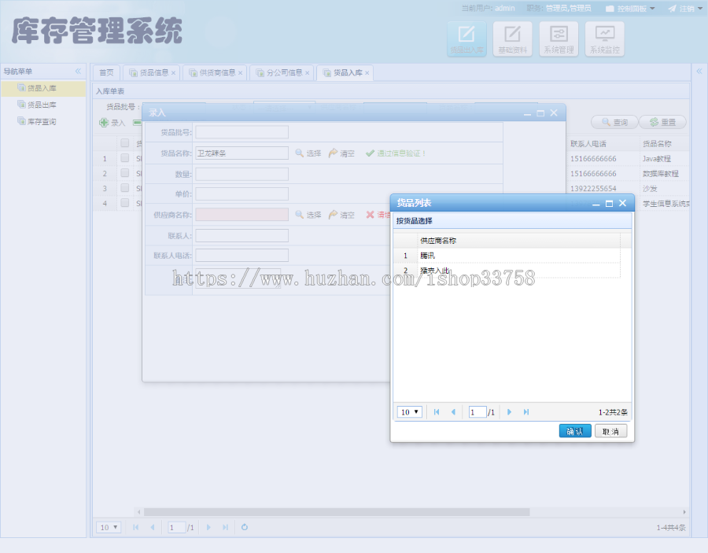Click the 系统管理 toolbar icon
Viewport: 708px width, 553px height.
(559, 38)
